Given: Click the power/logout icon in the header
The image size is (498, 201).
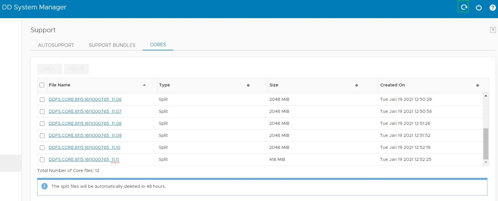Looking at the screenshot, I should tap(479, 8).
